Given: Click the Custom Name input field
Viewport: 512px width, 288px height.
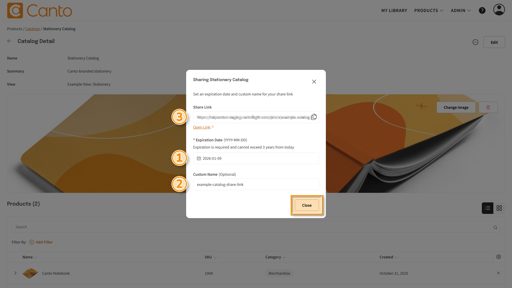Looking at the screenshot, I should tap(256, 184).
